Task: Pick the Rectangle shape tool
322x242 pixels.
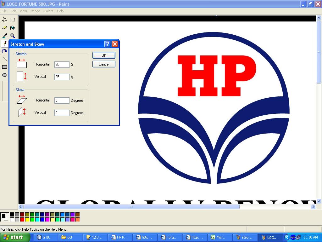Action: [x=4, y=67]
